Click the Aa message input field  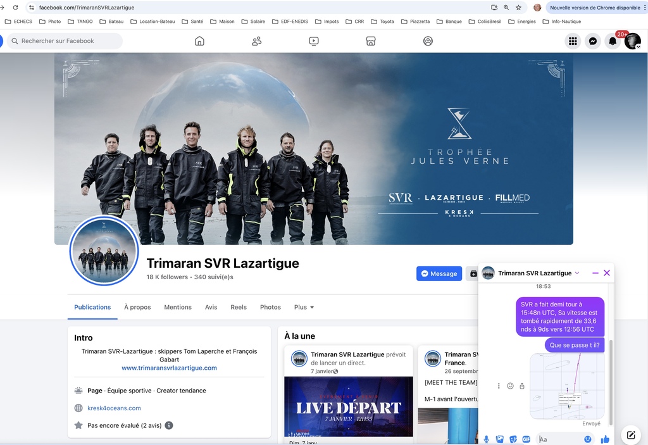[560, 439]
